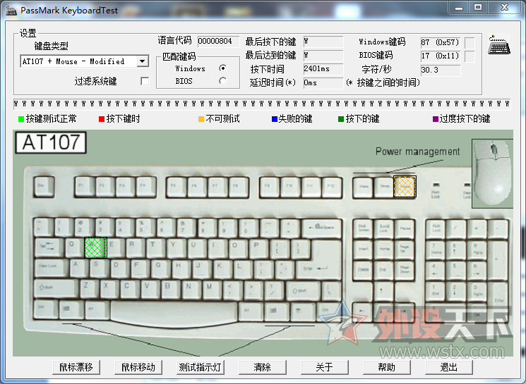Click the Caps Lock key on keyboard image
The height and width of the screenshot is (384, 526).
(51, 268)
